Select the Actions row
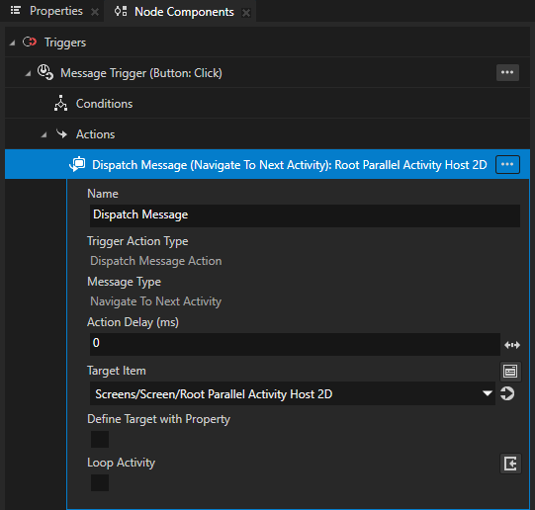The width and height of the screenshot is (535, 510). (x=267, y=134)
